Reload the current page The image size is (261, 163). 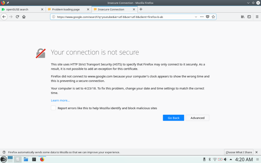[17, 17]
